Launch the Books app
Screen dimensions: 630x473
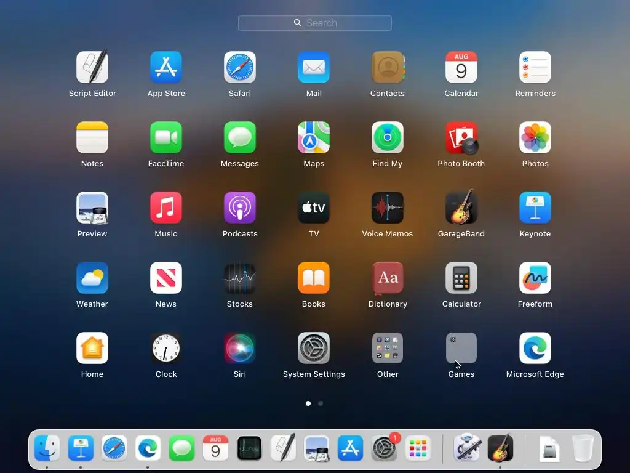point(314,278)
